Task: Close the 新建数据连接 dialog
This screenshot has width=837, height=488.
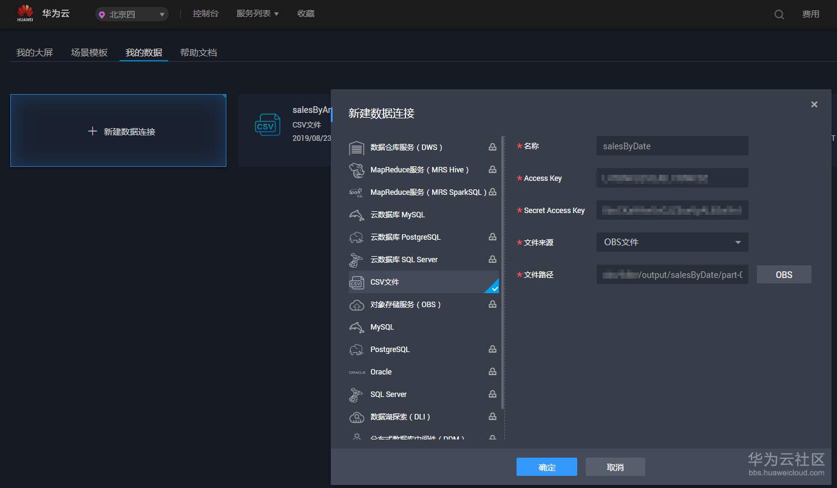Action: [x=815, y=104]
